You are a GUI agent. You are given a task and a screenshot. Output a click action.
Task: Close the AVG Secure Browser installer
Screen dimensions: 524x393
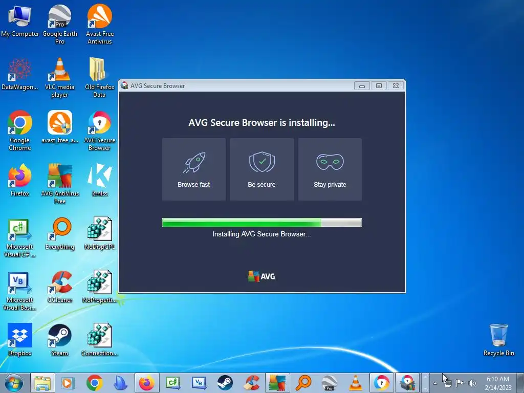point(396,86)
